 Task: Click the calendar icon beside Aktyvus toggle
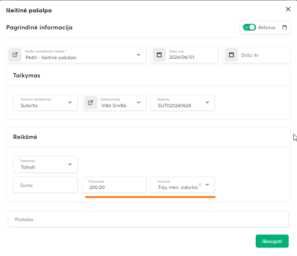point(284,28)
